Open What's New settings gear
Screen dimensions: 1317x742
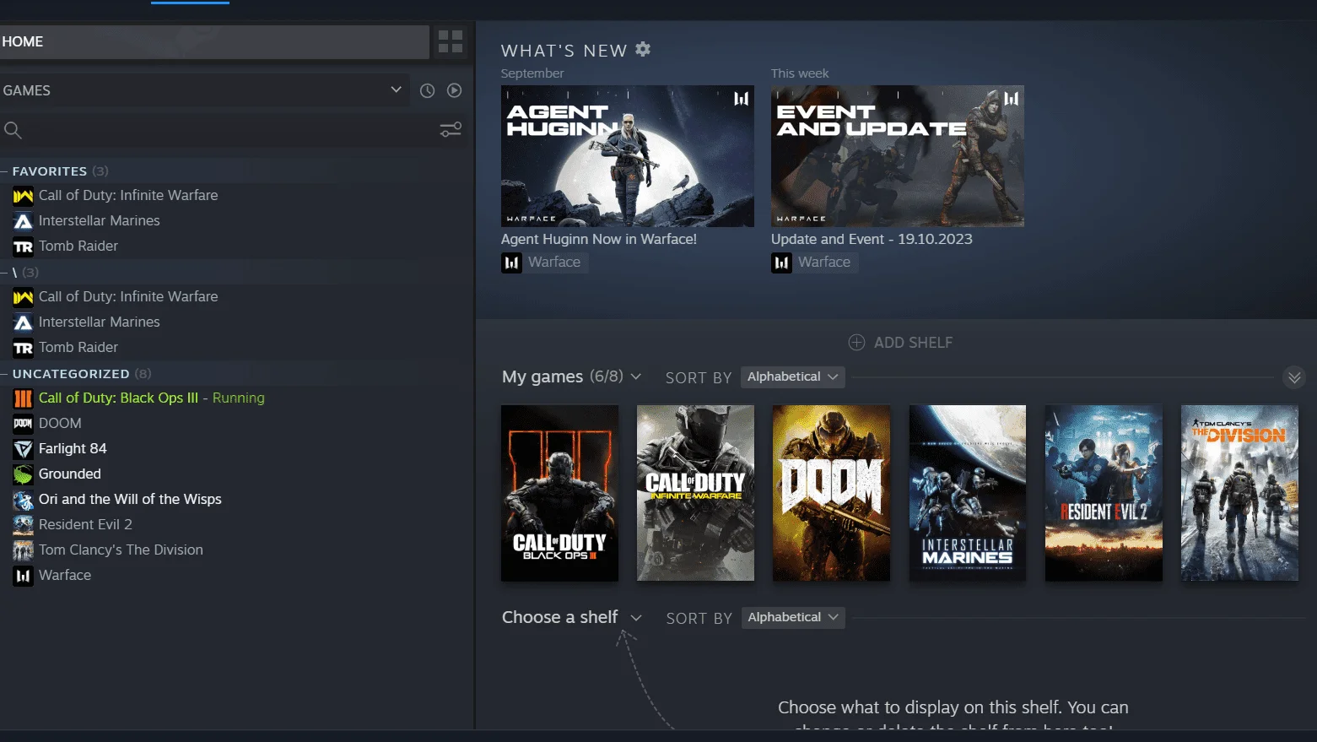pyautogui.click(x=643, y=49)
